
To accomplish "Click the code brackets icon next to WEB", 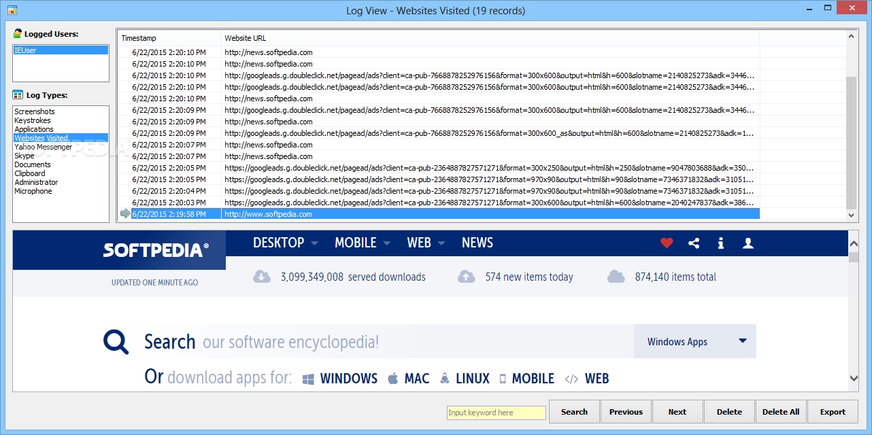I will tap(571, 379).
